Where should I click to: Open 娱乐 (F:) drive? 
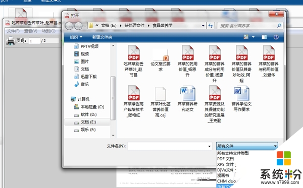pyautogui.click(x=85, y=130)
